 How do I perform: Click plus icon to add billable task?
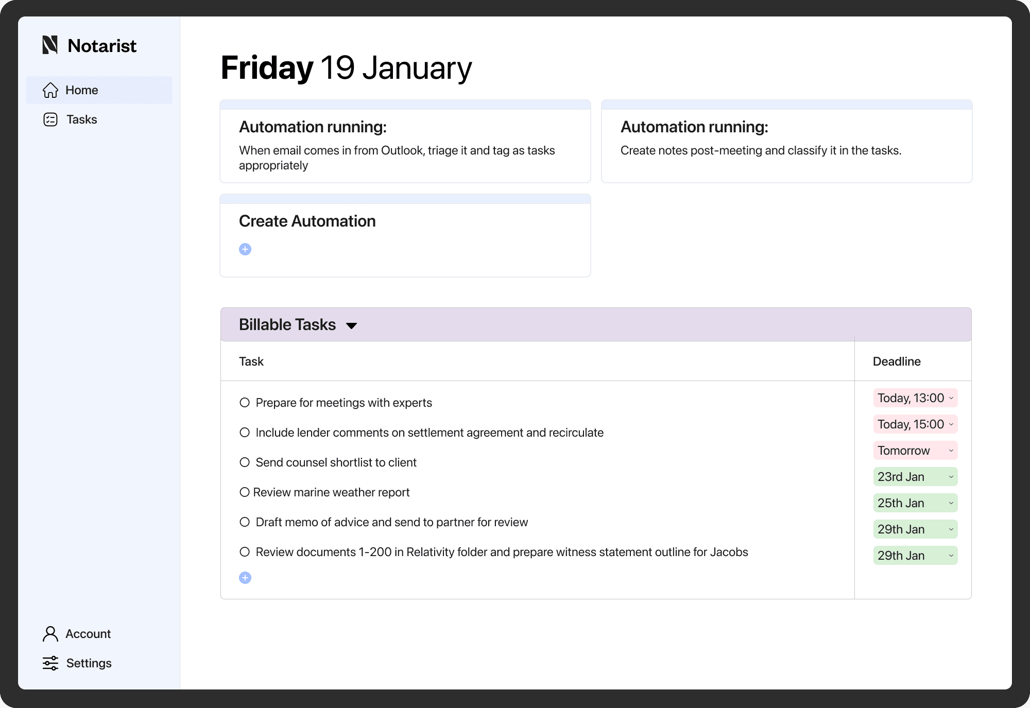[x=245, y=578]
